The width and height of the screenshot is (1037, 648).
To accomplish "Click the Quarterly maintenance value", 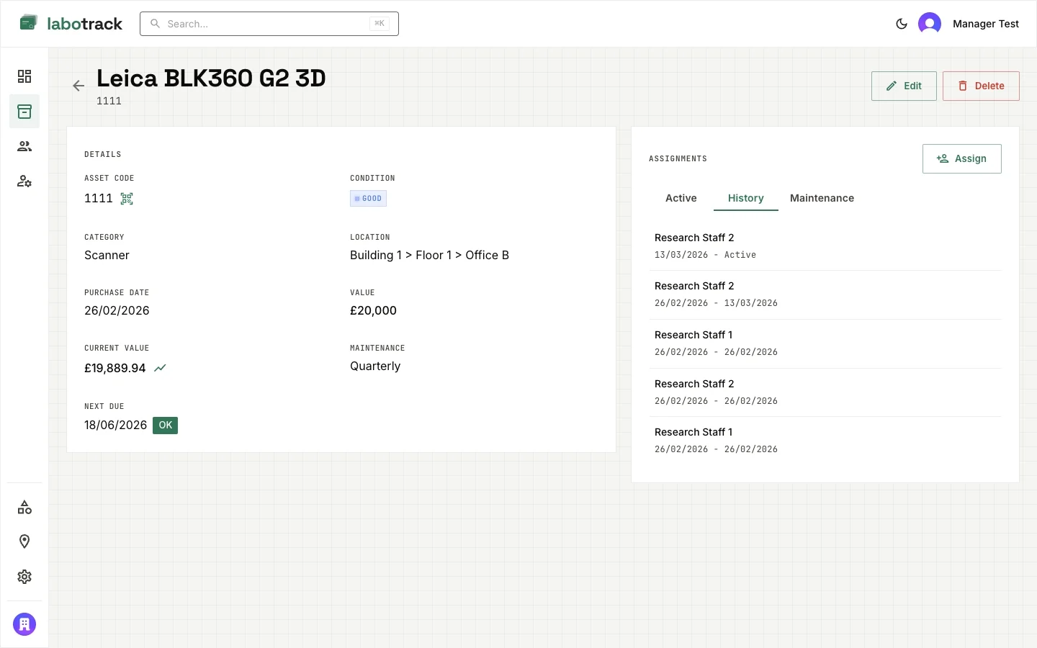I will pyautogui.click(x=375, y=366).
